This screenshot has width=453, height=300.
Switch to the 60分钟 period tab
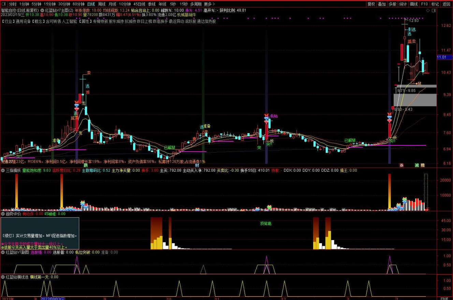point(78,4)
